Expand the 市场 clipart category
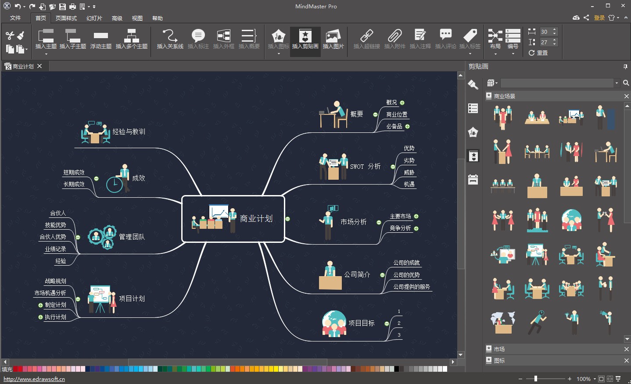 point(499,349)
